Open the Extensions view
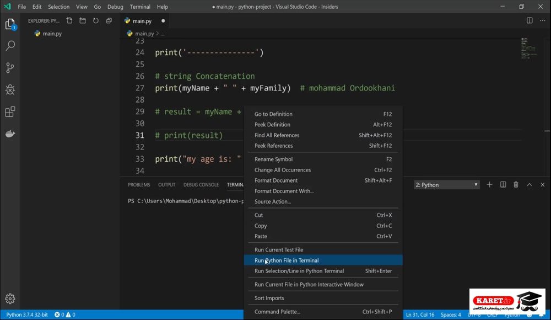This screenshot has width=551, height=320. 10,112
